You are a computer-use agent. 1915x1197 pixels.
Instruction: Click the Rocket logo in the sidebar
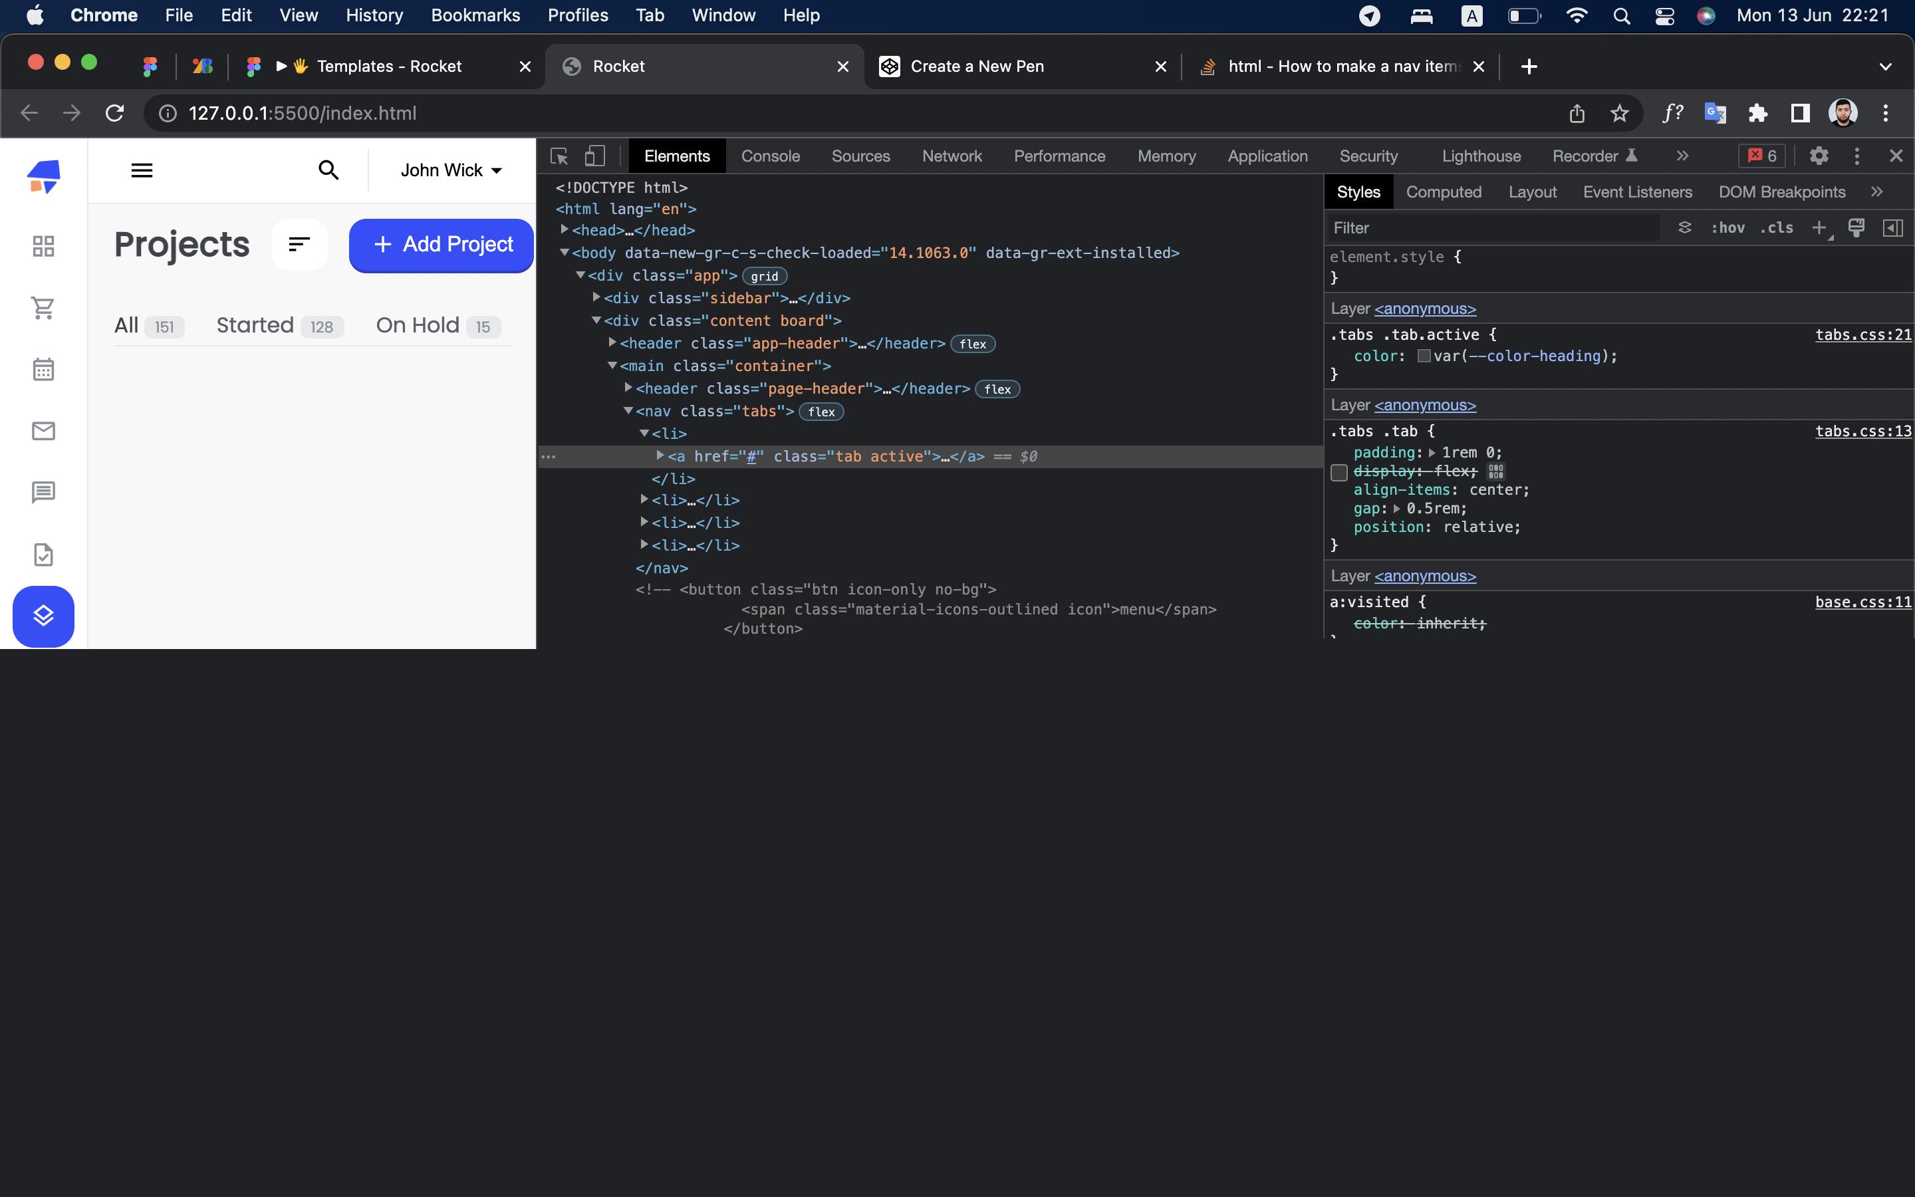(x=43, y=176)
